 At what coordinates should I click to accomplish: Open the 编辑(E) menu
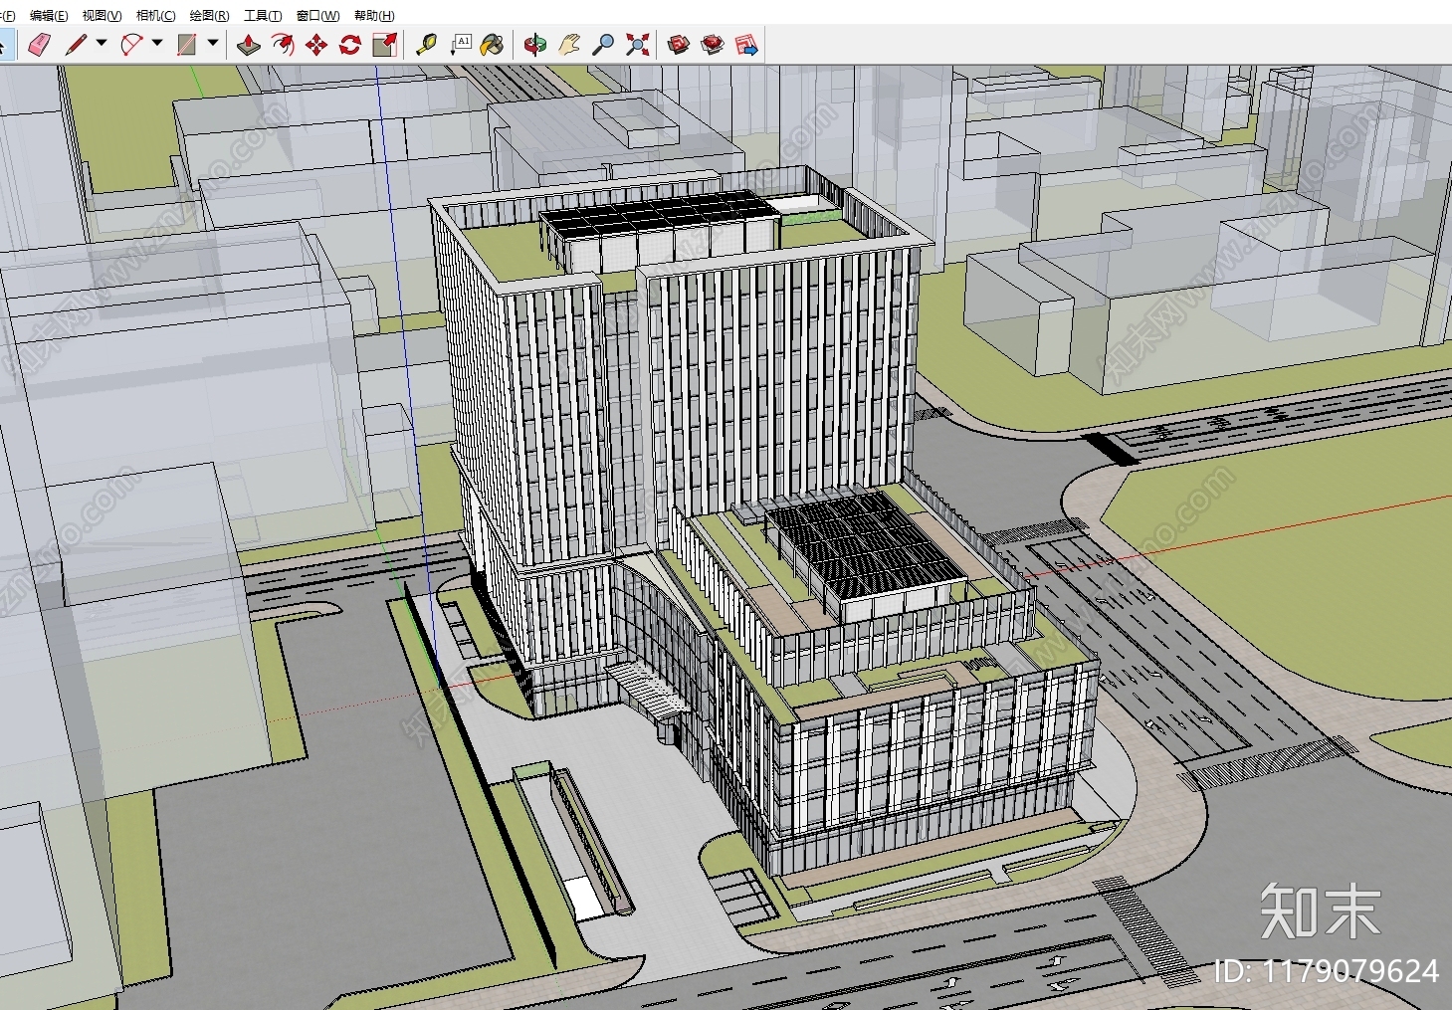[x=49, y=15]
